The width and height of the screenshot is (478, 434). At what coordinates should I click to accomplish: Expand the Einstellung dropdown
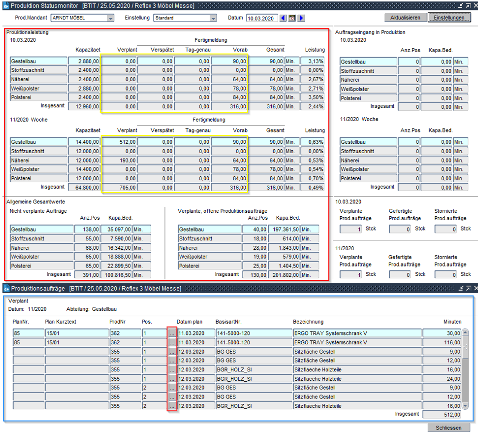coord(213,18)
